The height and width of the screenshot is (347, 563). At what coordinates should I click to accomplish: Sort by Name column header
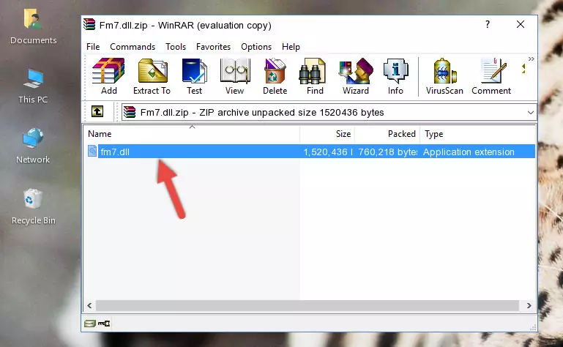(x=192, y=134)
